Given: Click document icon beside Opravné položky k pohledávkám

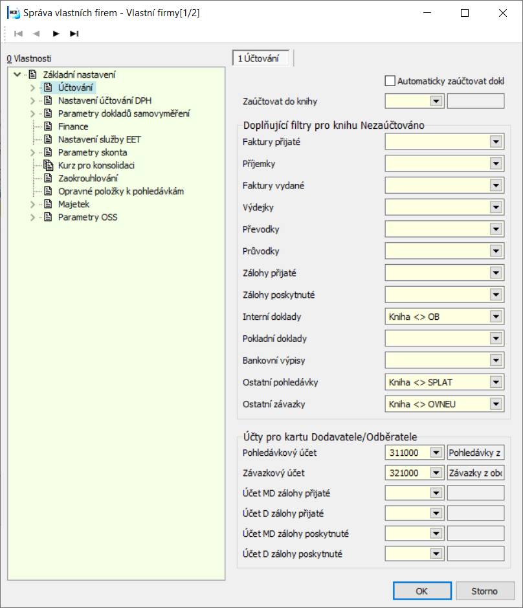Looking at the screenshot, I should (48, 191).
